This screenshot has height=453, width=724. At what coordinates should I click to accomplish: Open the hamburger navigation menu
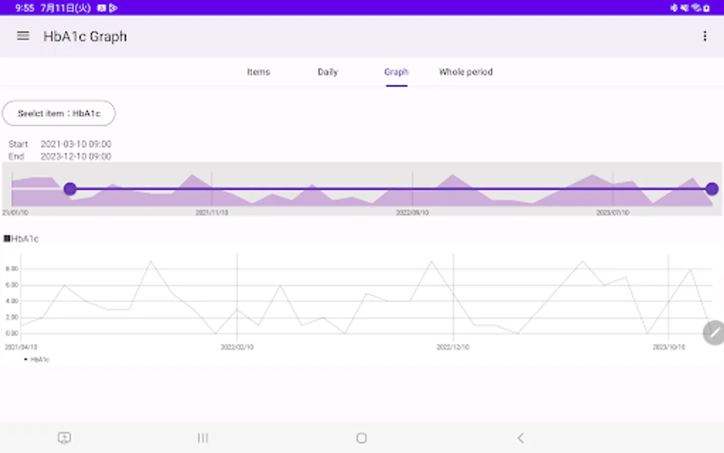(x=23, y=36)
